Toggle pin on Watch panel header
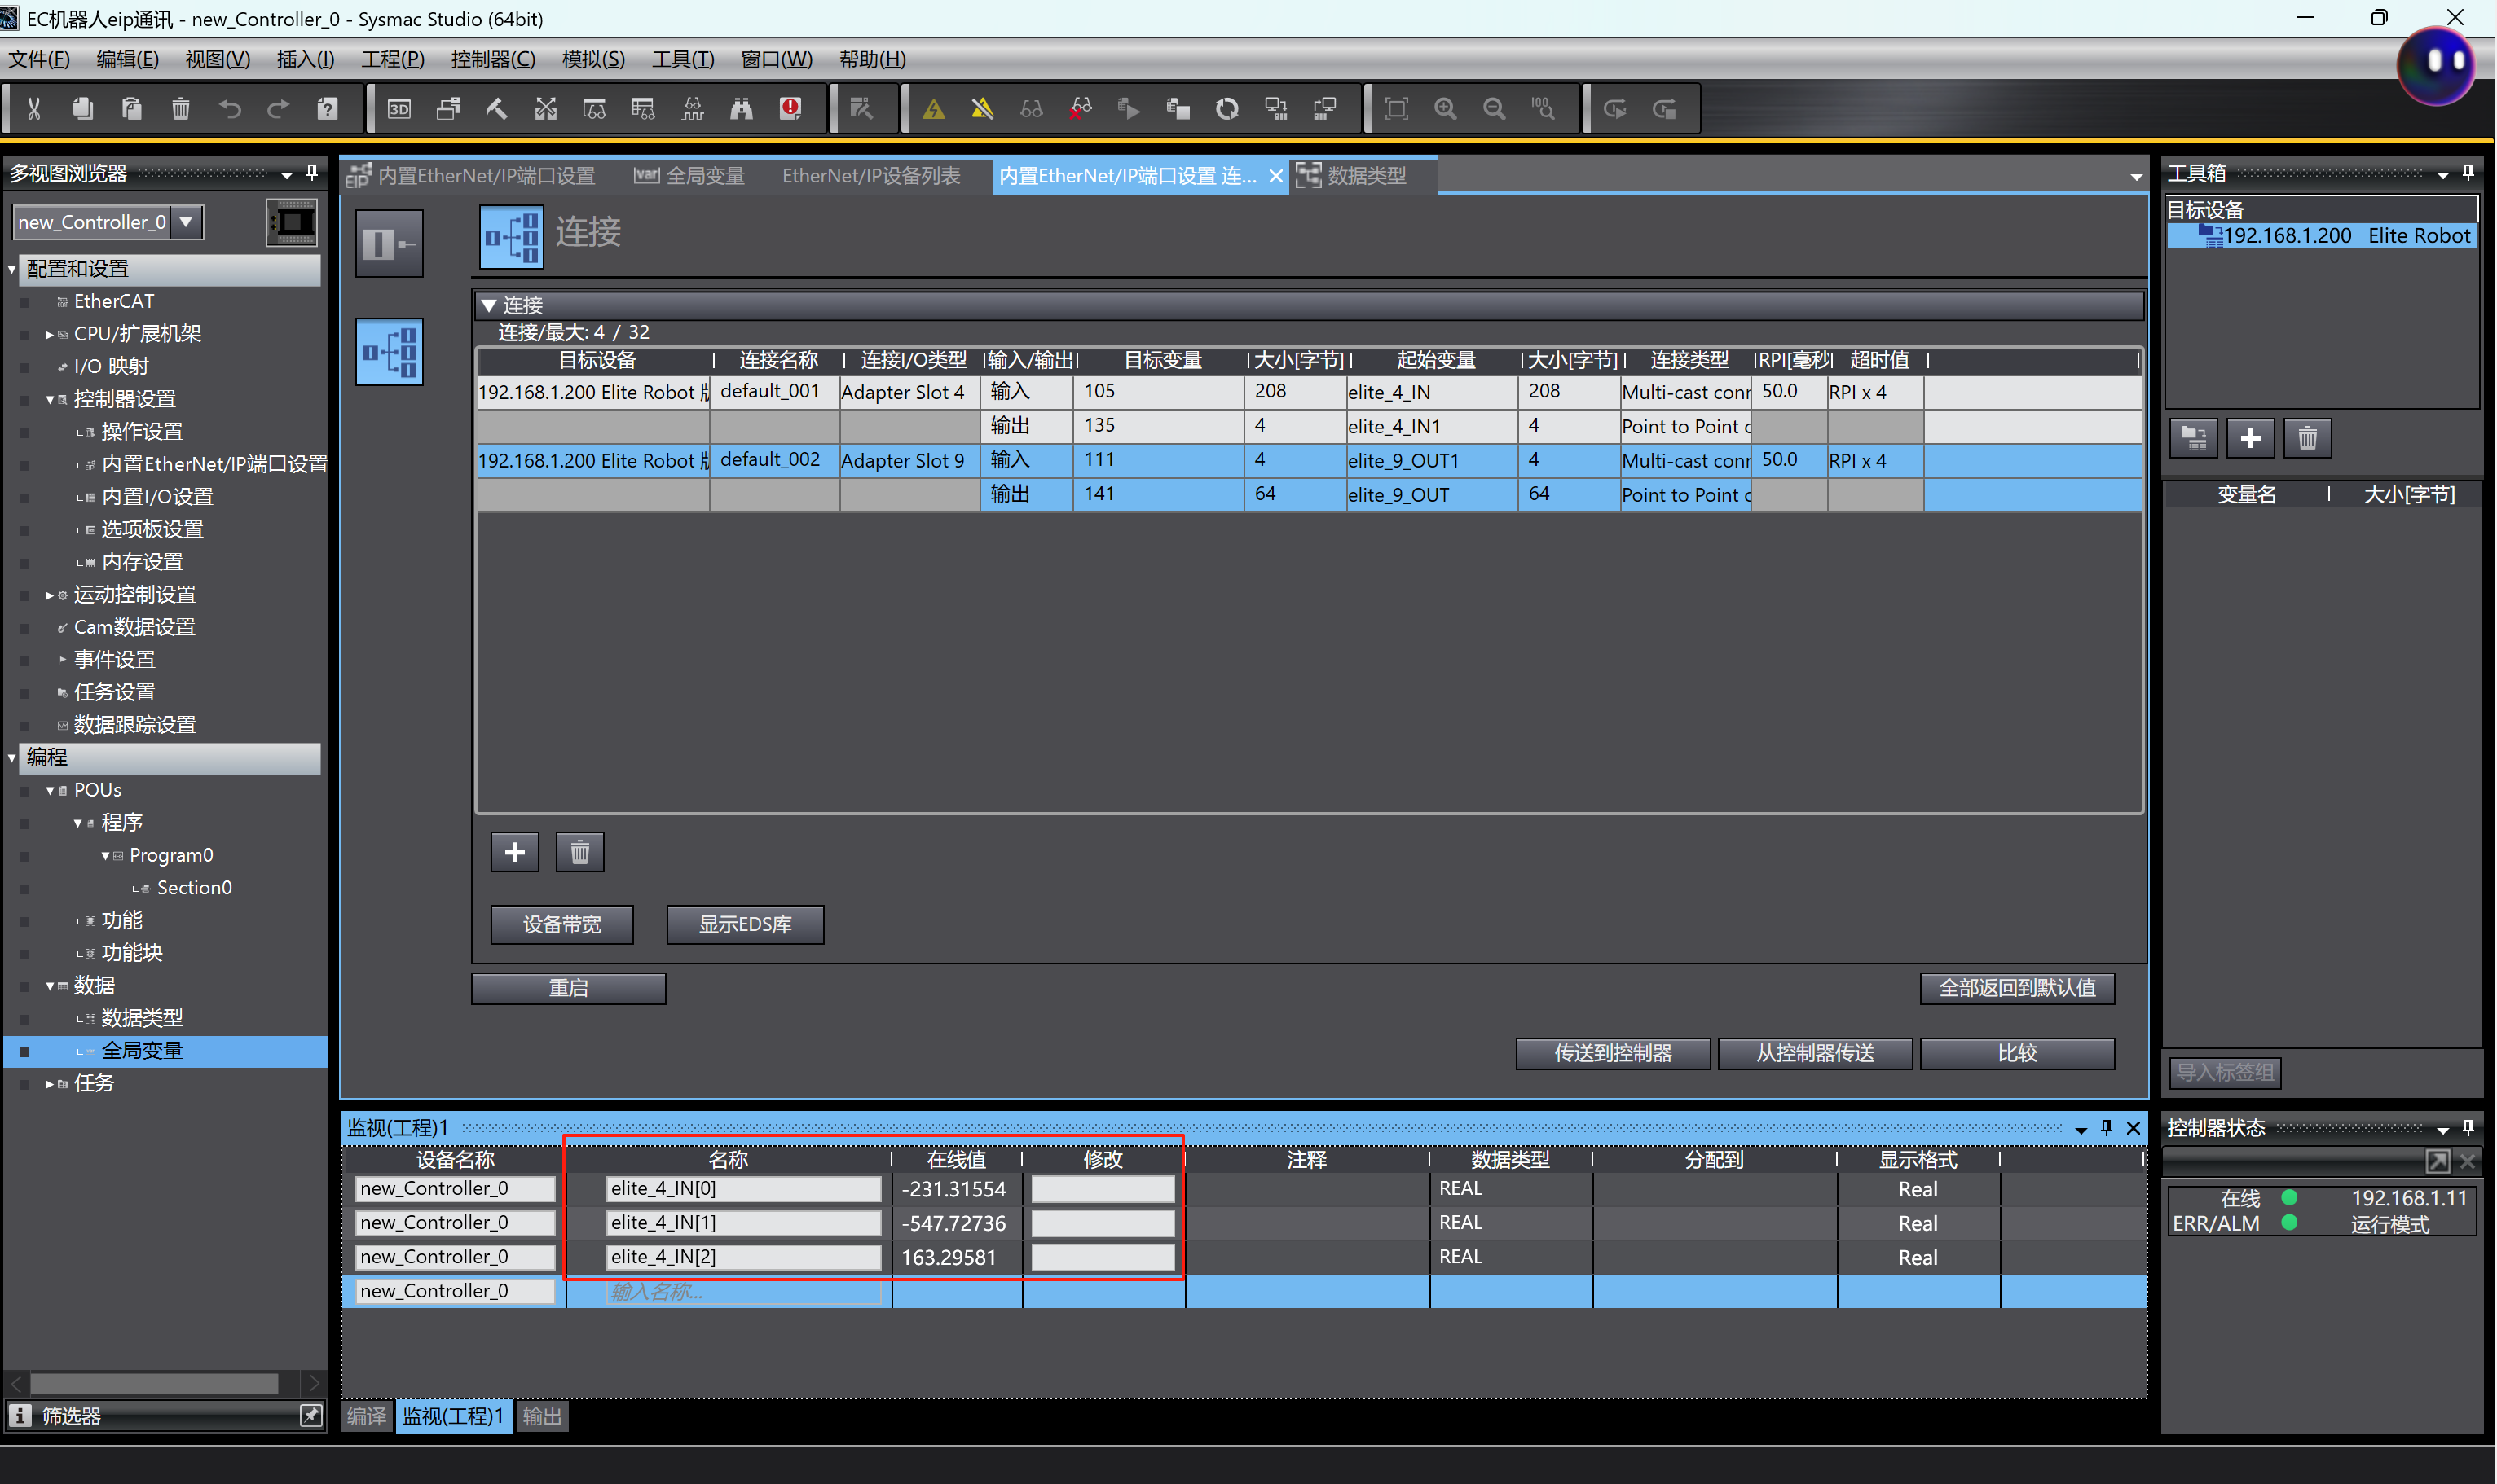 (2107, 1127)
